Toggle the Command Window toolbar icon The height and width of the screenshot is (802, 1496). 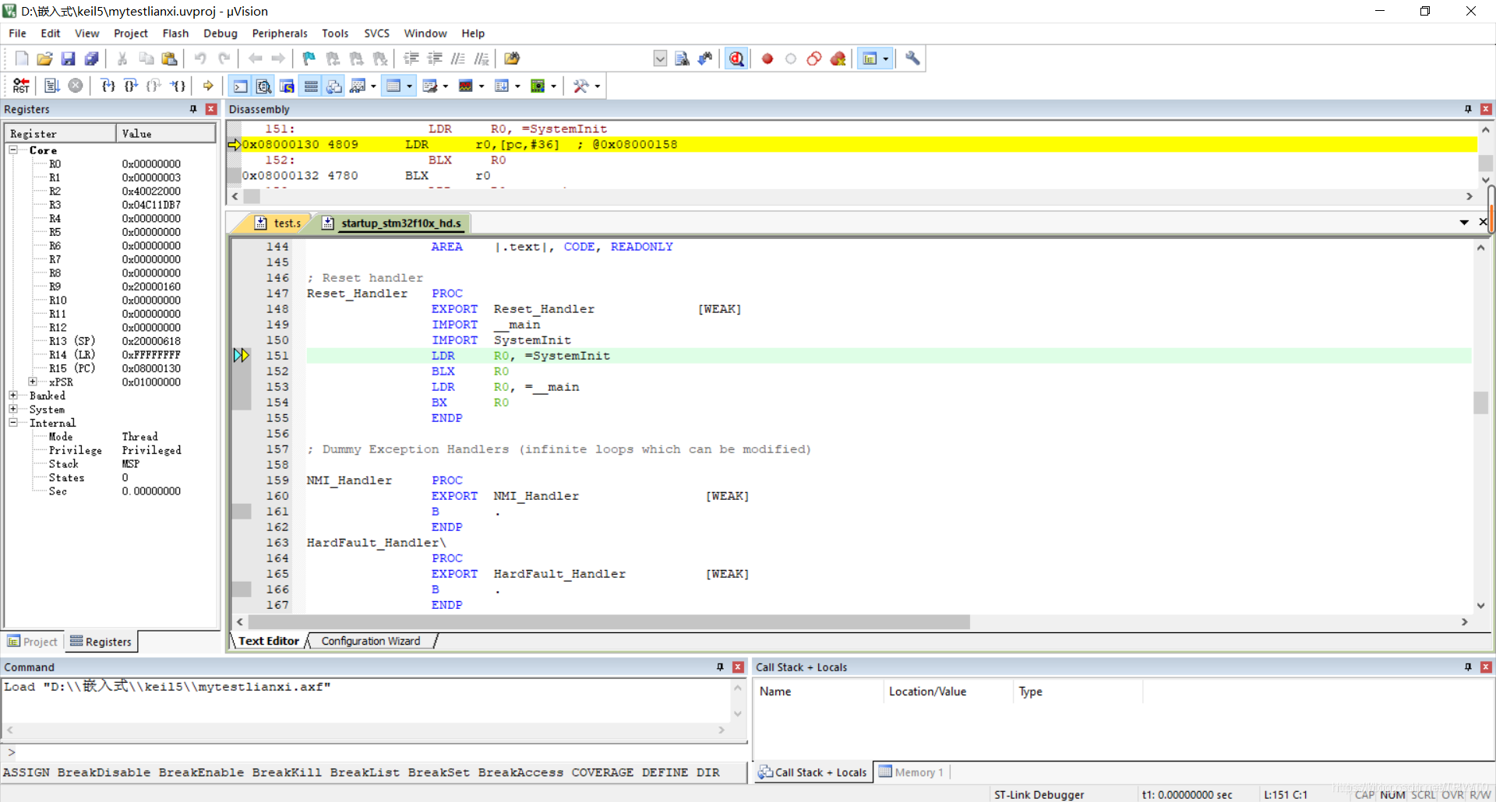(241, 86)
